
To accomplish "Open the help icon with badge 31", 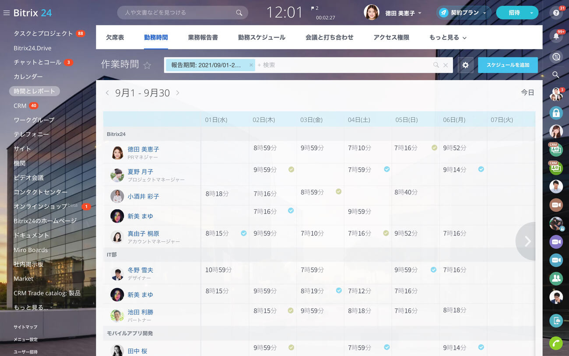I will 556,13.
